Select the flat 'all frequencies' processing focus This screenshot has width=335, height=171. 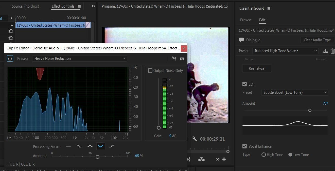[x=68, y=146]
